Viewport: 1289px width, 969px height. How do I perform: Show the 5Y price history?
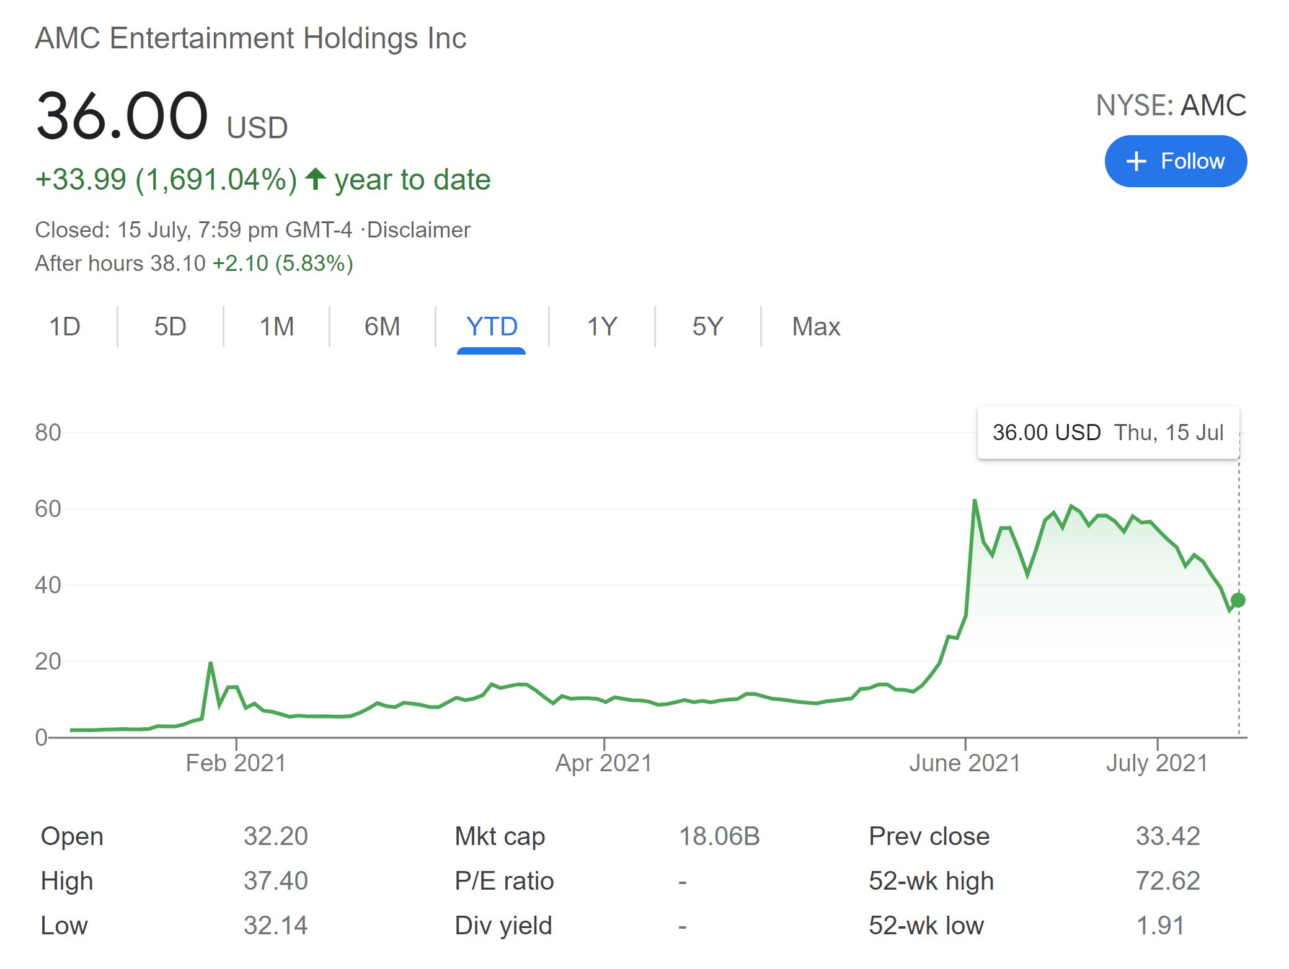pyautogui.click(x=707, y=327)
